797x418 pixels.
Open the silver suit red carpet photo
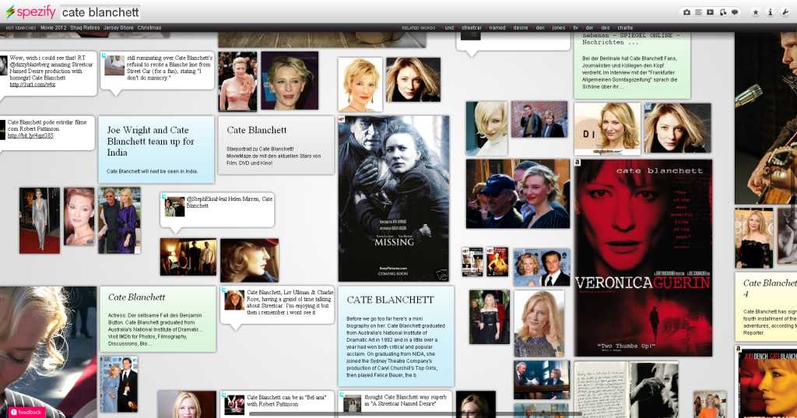(x=40, y=220)
